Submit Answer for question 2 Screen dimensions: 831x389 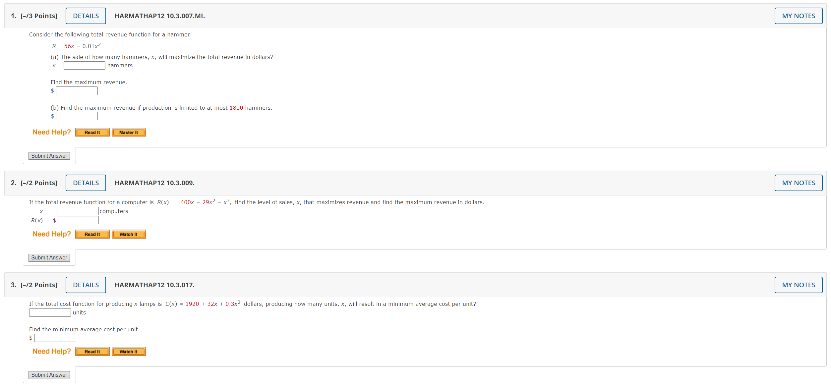click(49, 258)
